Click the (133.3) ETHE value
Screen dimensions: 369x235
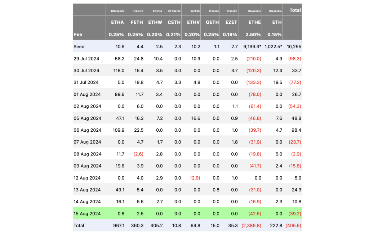pos(254,82)
